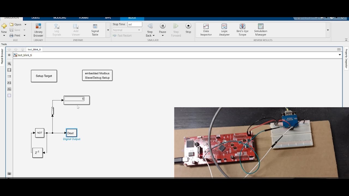Select the Dout Digital Output block
The width and height of the screenshot is (349, 196).
[x=71, y=133]
